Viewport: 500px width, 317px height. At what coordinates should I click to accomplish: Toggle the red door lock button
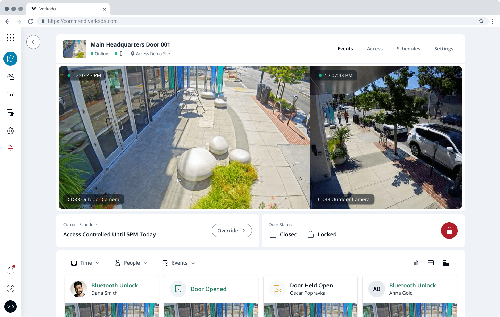pos(449,231)
